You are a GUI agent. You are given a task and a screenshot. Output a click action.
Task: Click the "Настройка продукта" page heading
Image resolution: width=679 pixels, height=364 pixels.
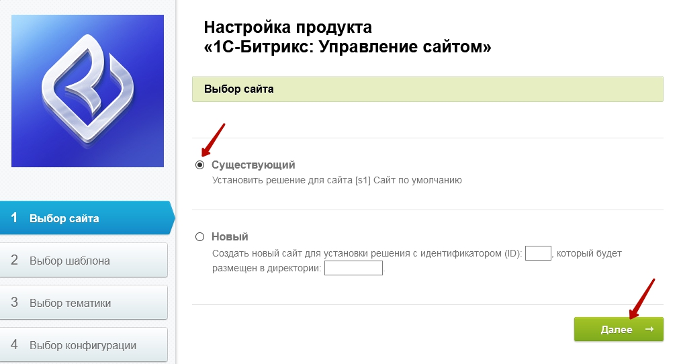pyautogui.click(x=347, y=37)
